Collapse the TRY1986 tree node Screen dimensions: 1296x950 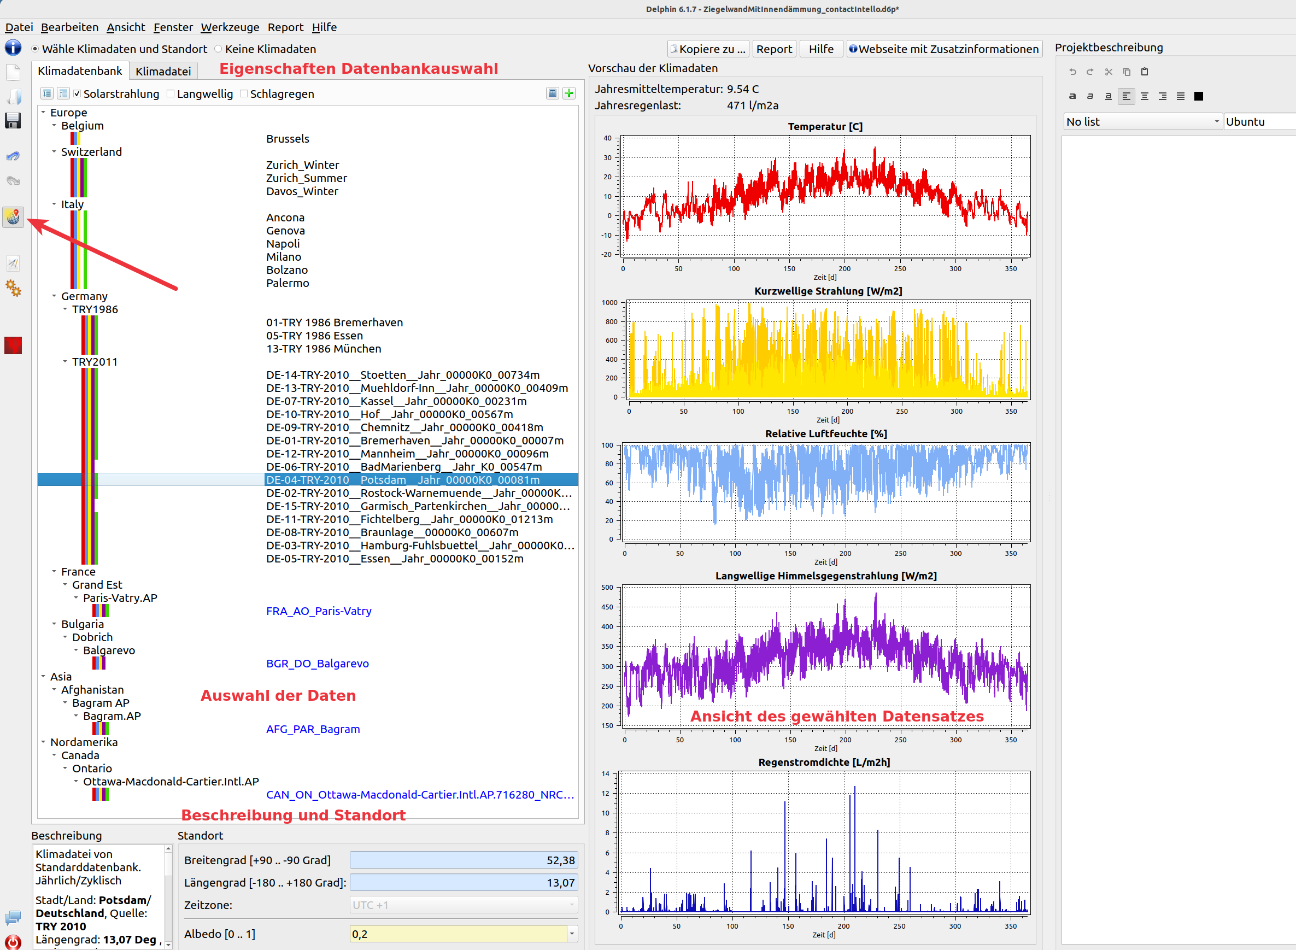(x=65, y=309)
